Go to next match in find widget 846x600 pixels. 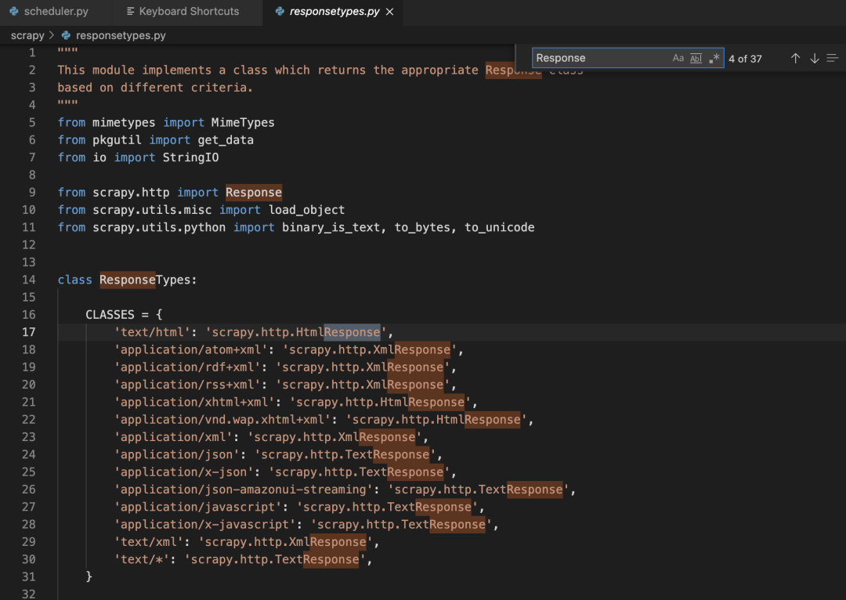click(x=815, y=58)
